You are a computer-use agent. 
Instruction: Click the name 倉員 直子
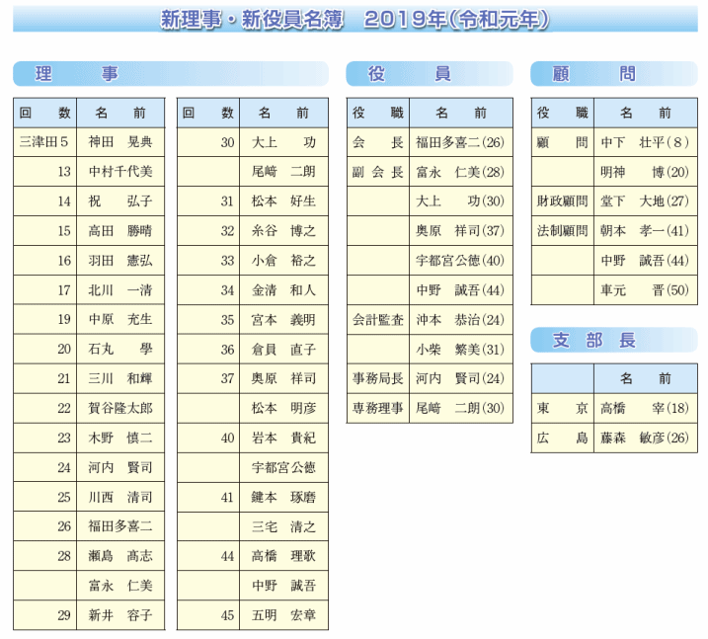283,349
